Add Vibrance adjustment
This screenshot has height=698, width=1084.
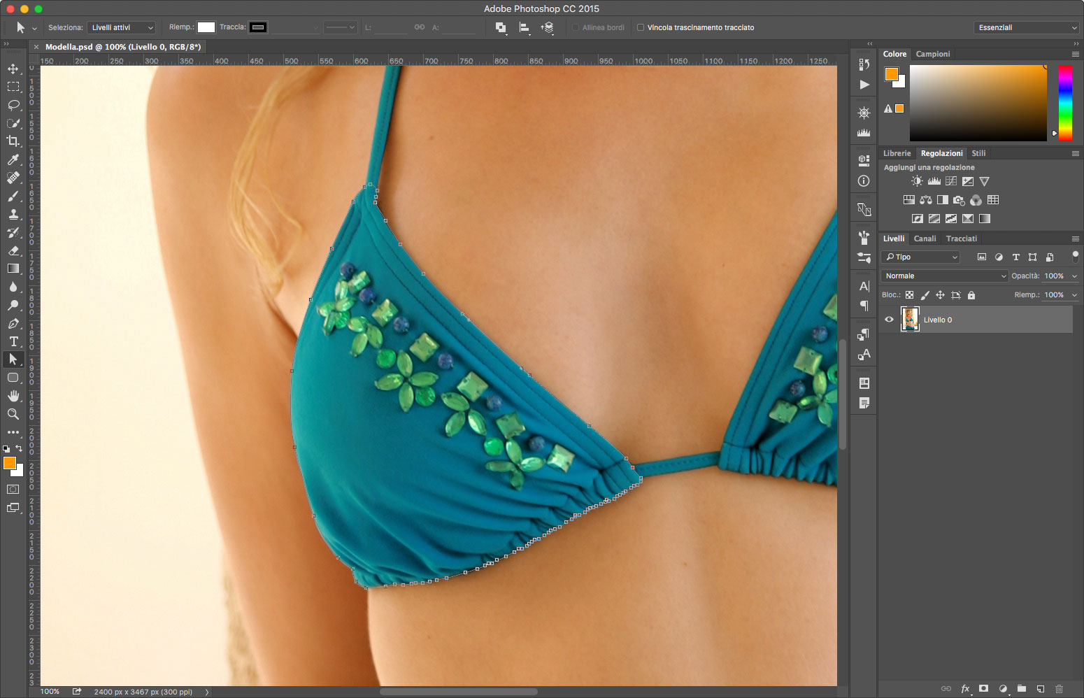[984, 181]
